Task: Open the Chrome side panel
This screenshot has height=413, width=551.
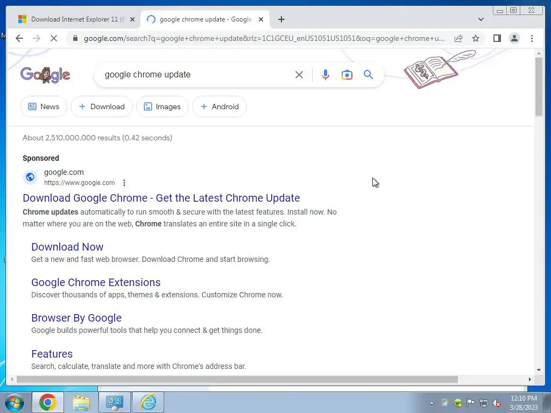Action: click(x=497, y=38)
